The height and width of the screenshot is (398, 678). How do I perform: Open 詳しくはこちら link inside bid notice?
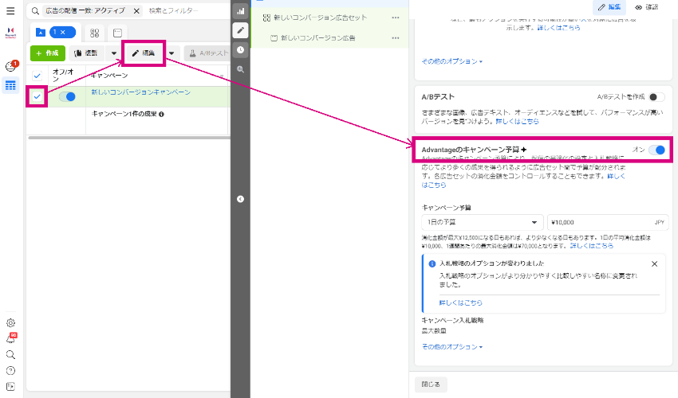tap(460, 303)
